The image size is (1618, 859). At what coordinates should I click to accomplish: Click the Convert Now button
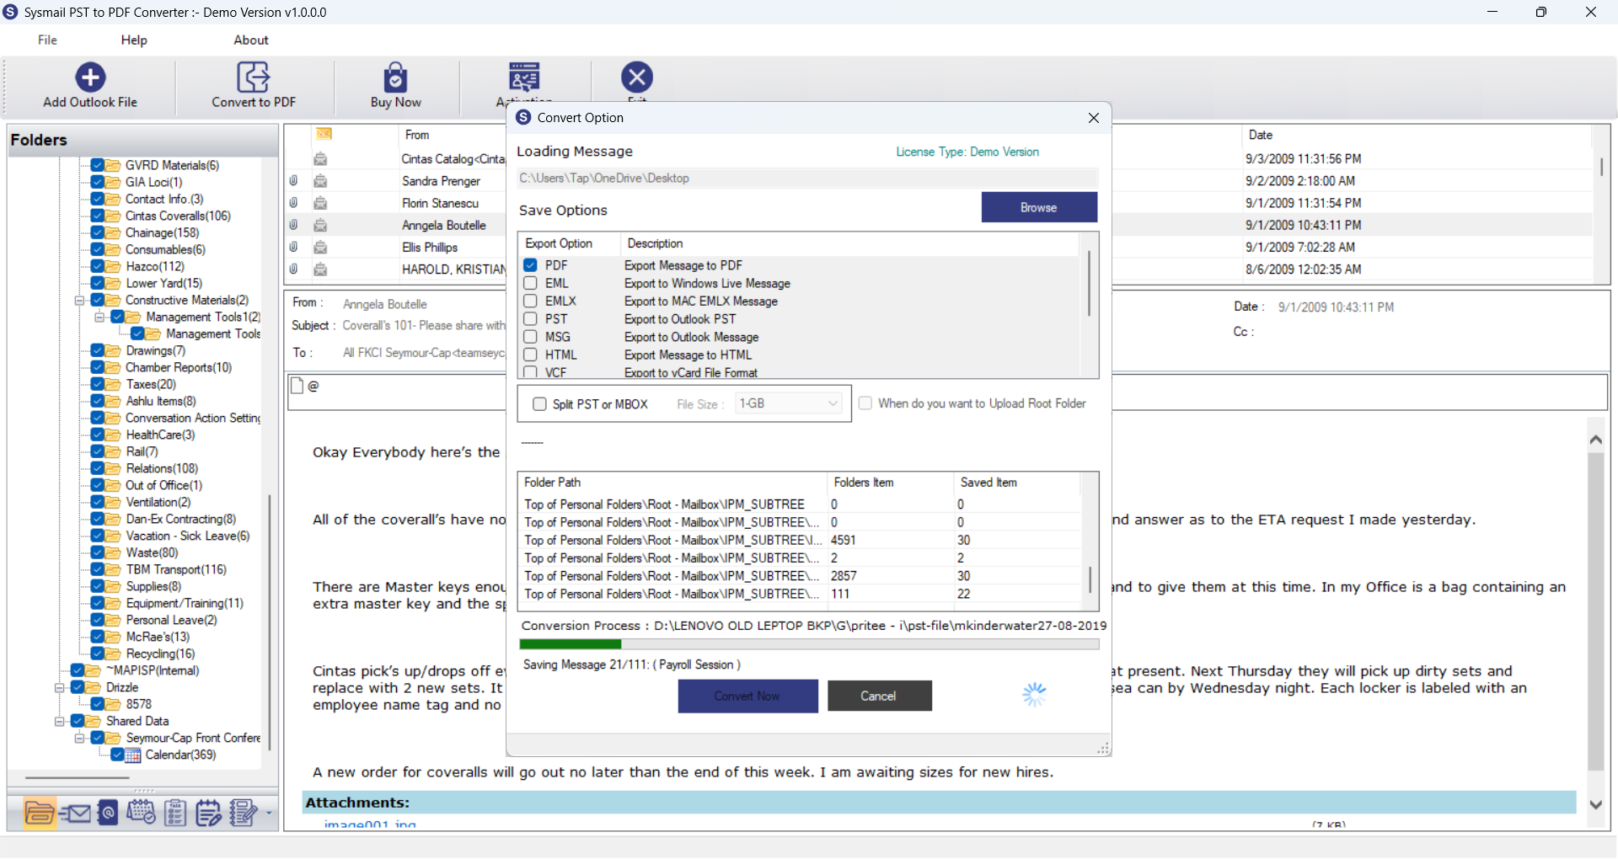747,696
